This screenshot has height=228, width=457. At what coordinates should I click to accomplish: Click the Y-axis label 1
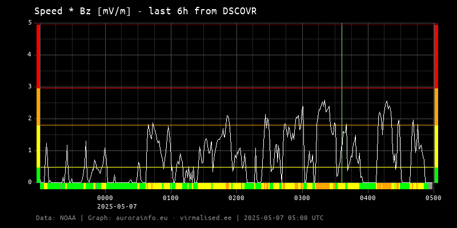point(30,150)
